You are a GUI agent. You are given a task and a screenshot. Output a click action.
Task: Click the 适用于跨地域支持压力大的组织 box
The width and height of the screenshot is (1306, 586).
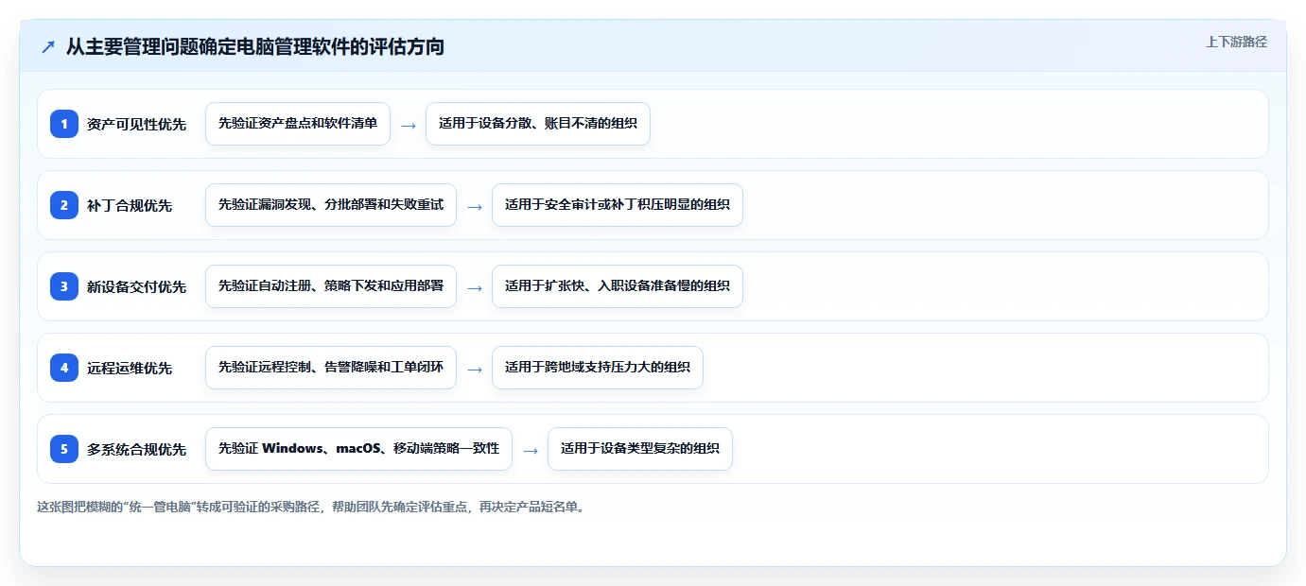coord(598,368)
